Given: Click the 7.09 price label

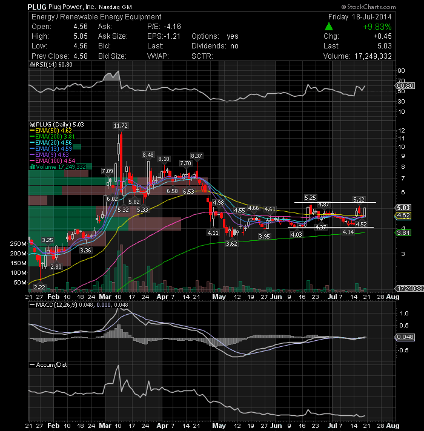Looking at the screenshot, I should (107, 171).
